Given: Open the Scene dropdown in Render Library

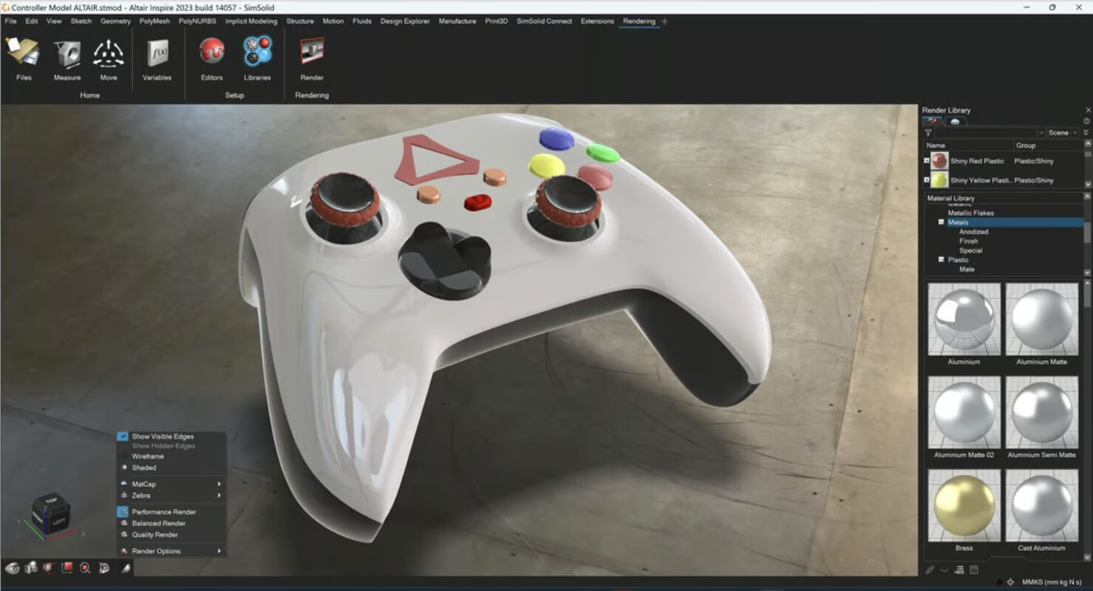Looking at the screenshot, I should [1063, 133].
